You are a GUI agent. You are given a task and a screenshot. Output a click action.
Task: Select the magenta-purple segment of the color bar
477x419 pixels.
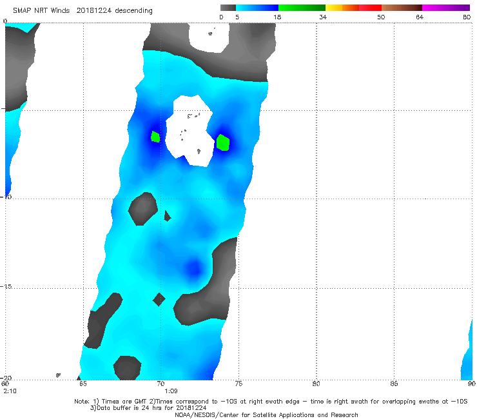pyautogui.click(x=446, y=8)
